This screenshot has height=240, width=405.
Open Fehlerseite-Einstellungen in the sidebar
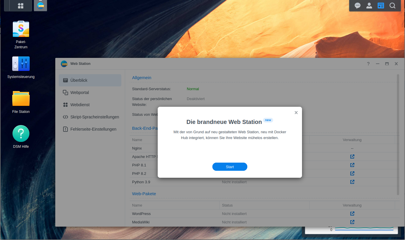point(93,129)
